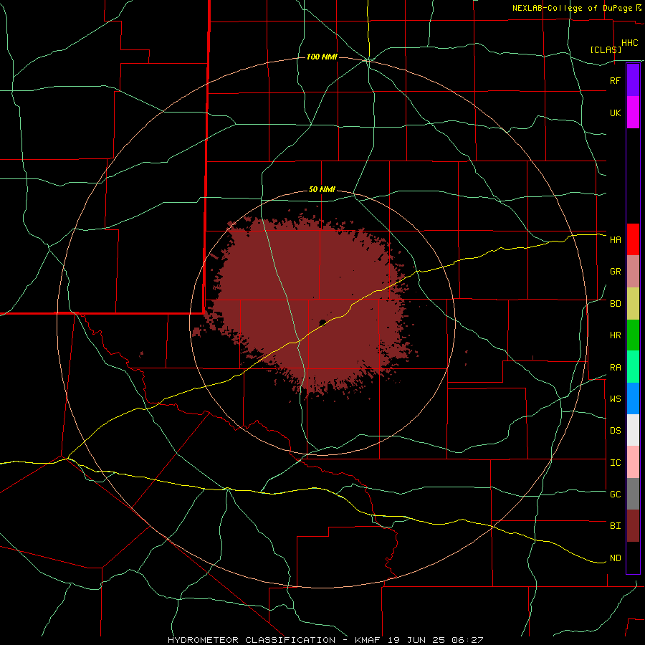Click the BI legend label

coord(615,526)
